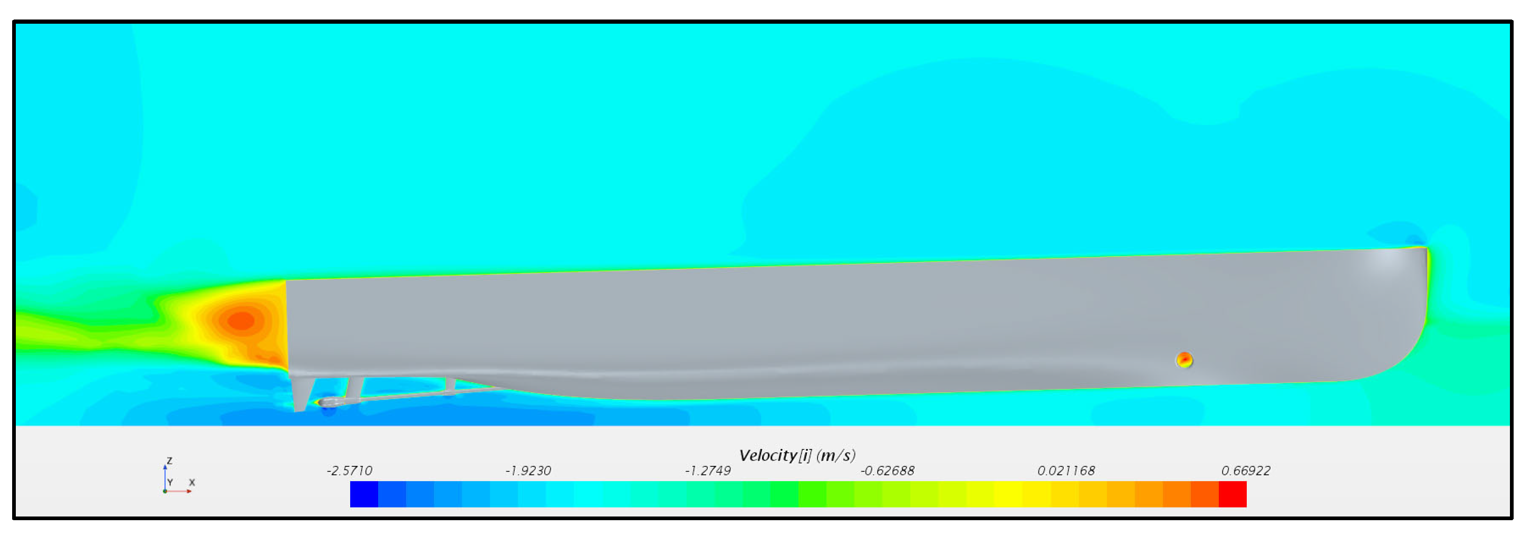The height and width of the screenshot is (536, 1540).
Task: Click the -0.62688 legend label
Action: [x=887, y=471]
